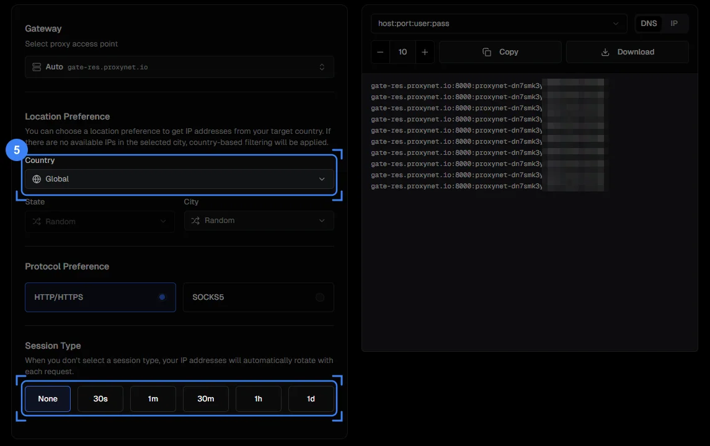The image size is (710, 446).
Task: Open the host:port:user:pass format dropdown
Action: point(499,24)
